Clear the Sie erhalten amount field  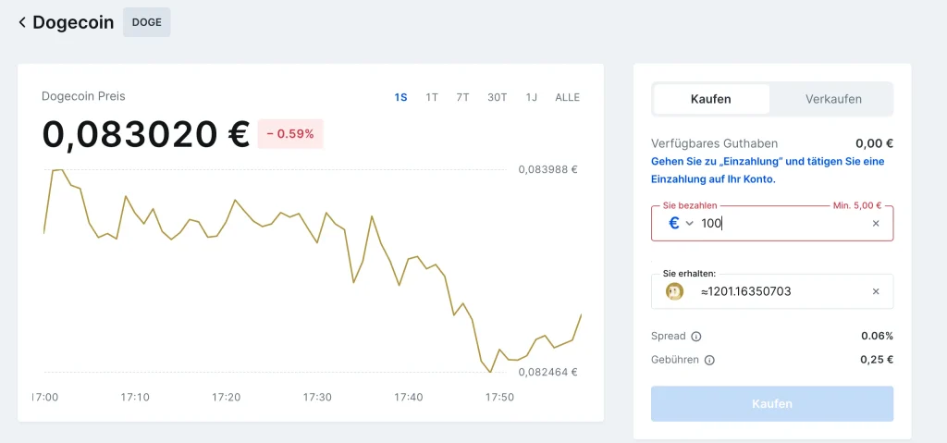click(876, 291)
